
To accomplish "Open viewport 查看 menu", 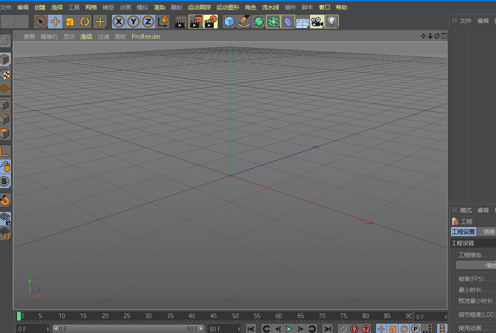I will (x=29, y=37).
